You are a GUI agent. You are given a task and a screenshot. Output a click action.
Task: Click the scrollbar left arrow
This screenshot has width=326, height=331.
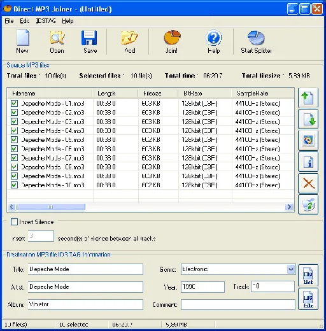(12, 207)
